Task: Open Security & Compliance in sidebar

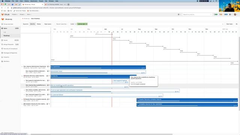Action: coord(10,49)
